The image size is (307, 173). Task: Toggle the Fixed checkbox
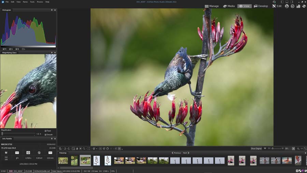(x=45, y=131)
